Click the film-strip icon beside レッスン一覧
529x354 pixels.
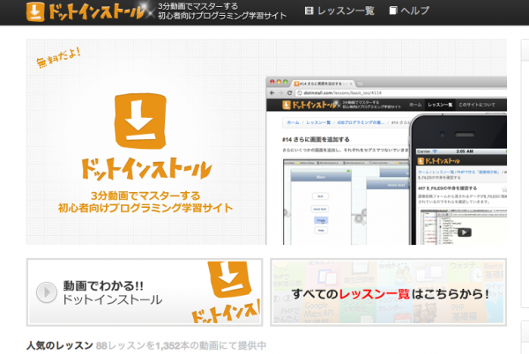[x=309, y=11]
